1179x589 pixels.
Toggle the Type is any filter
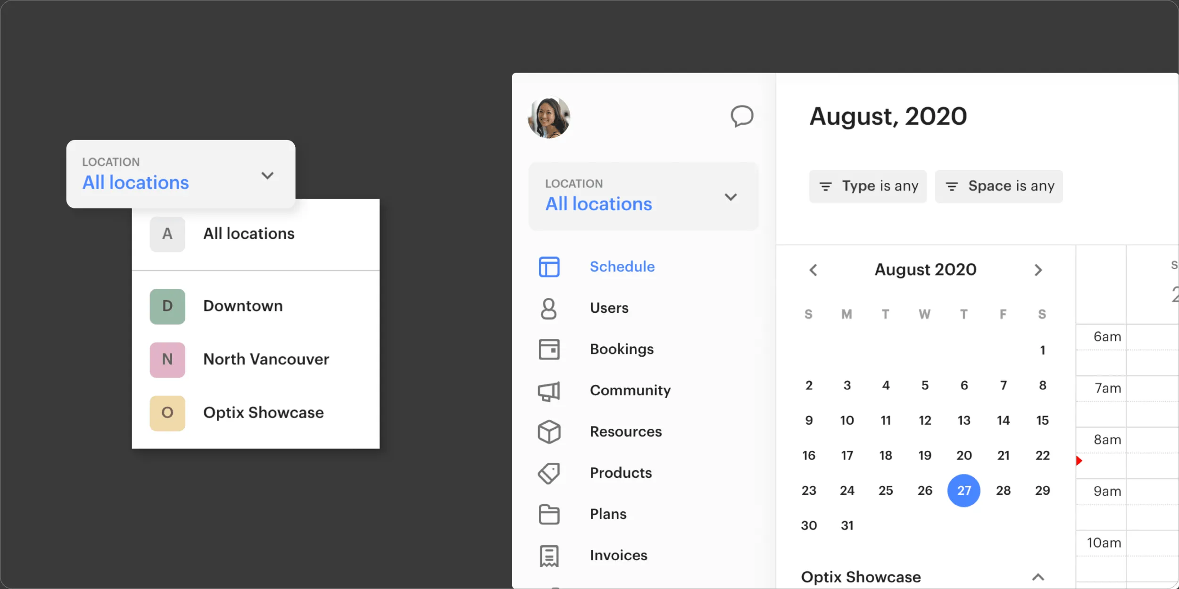click(x=869, y=186)
